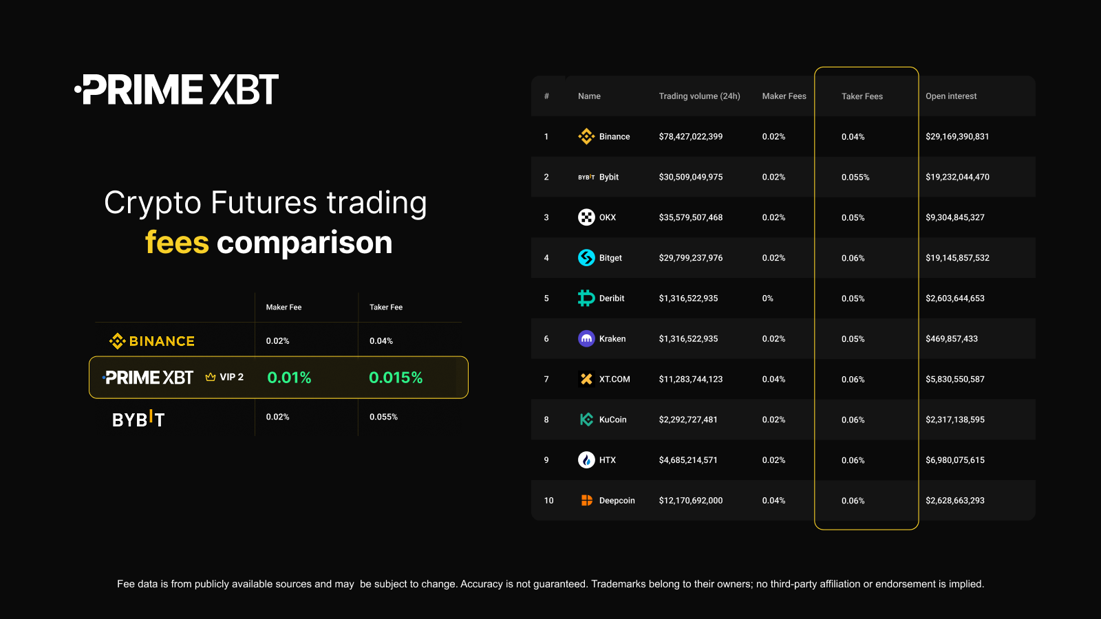Click the Open interest column header
Image resolution: width=1101 pixels, height=619 pixels.
tap(951, 96)
